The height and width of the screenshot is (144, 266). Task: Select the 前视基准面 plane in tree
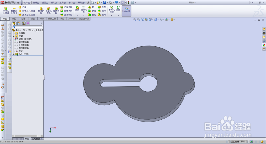pyautogui.click(x=22, y=42)
